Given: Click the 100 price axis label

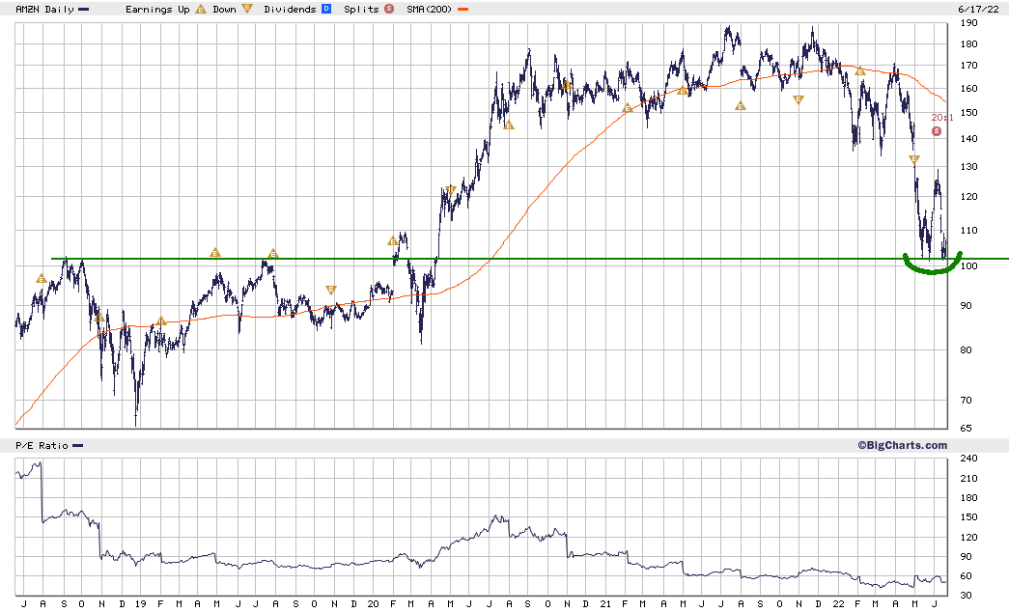Looking at the screenshot, I should tap(968, 265).
